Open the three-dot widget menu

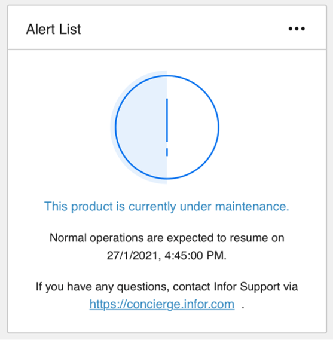click(x=297, y=29)
